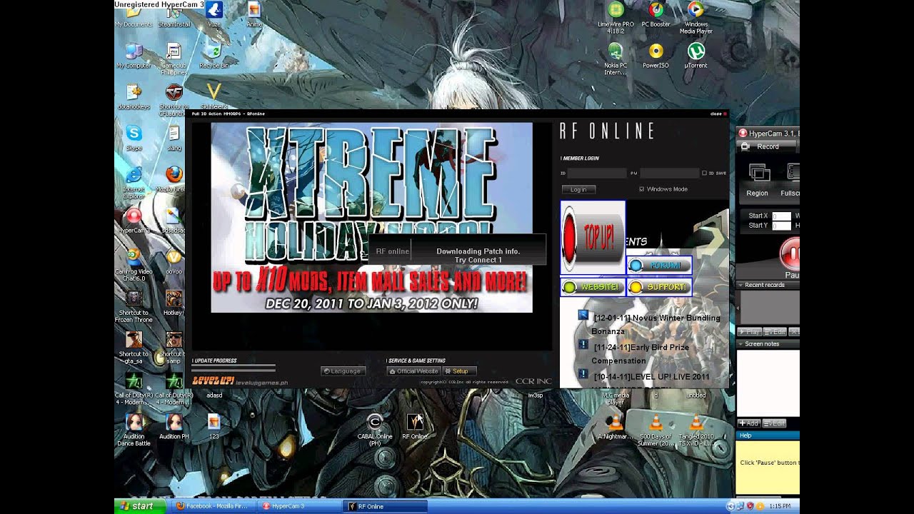The height and width of the screenshot is (514, 914).
Task: Click the update progress bar
Action: (233, 368)
